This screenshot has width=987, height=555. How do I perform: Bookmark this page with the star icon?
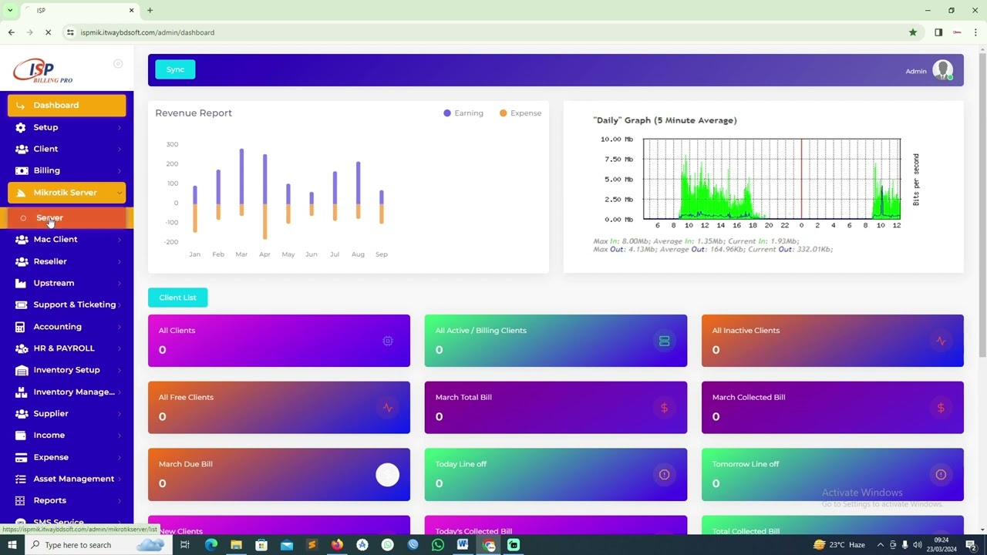click(x=913, y=32)
